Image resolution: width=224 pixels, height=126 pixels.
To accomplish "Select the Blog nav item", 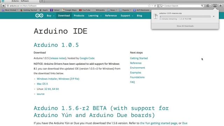I will point(139,15).
